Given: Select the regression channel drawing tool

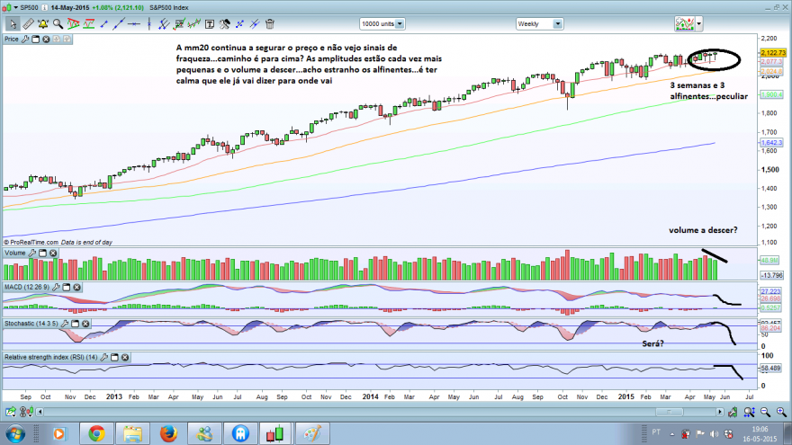Looking at the screenshot, I should click(x=194, y=23).
